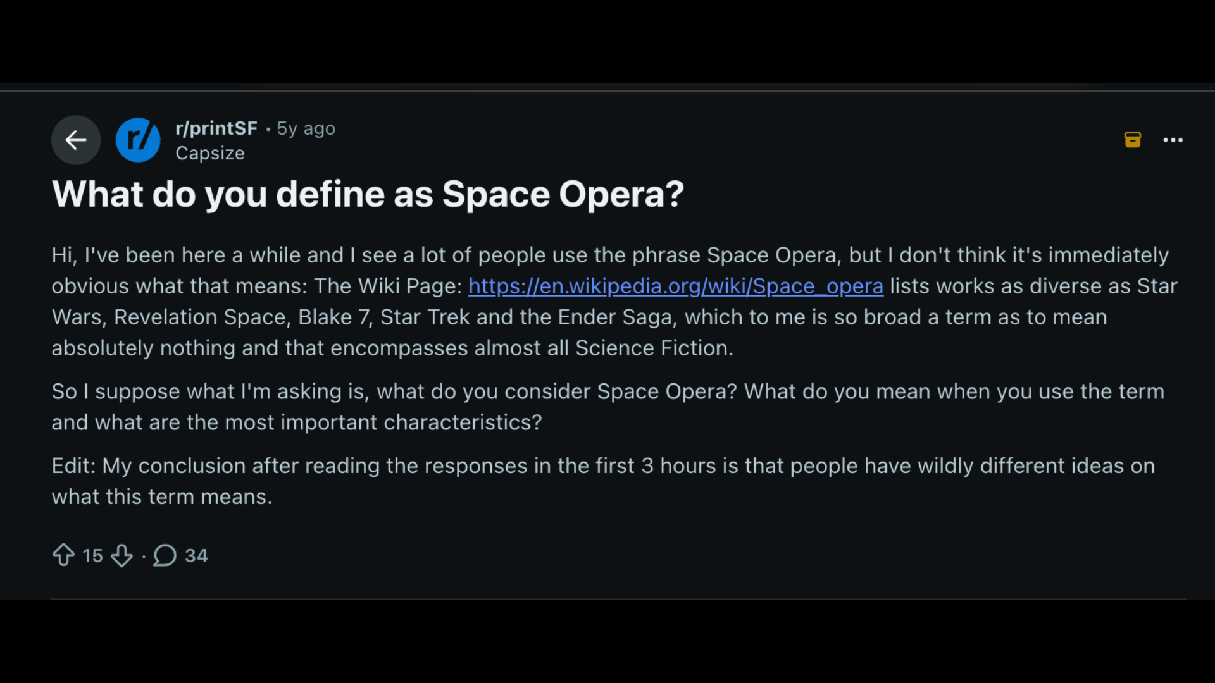Visit r/printSF via the subreddit name

(x=217, y=128)
